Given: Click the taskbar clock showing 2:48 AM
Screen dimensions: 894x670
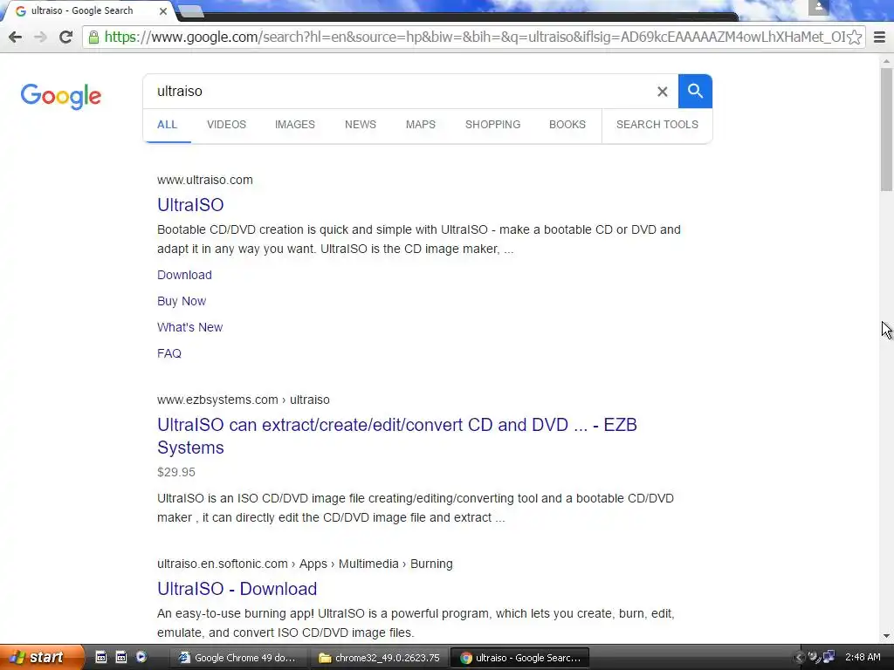Looking at the screenshot, I should pos(863,658).
